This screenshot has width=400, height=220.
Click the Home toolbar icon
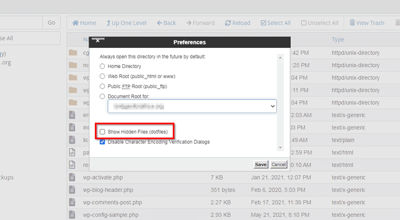point(84,23)
